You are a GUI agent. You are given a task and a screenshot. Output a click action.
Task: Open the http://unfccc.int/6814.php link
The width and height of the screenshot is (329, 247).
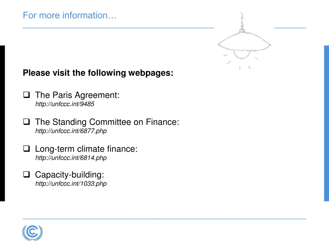pyautogui.click(x=71, y=158)
